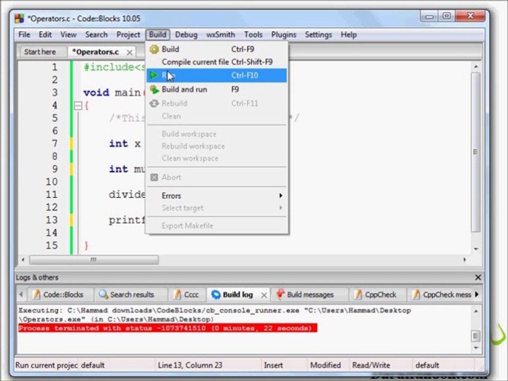Expand the Errors submenu arrow
Screen dimensions: 508x381
(x=280, y=196)
